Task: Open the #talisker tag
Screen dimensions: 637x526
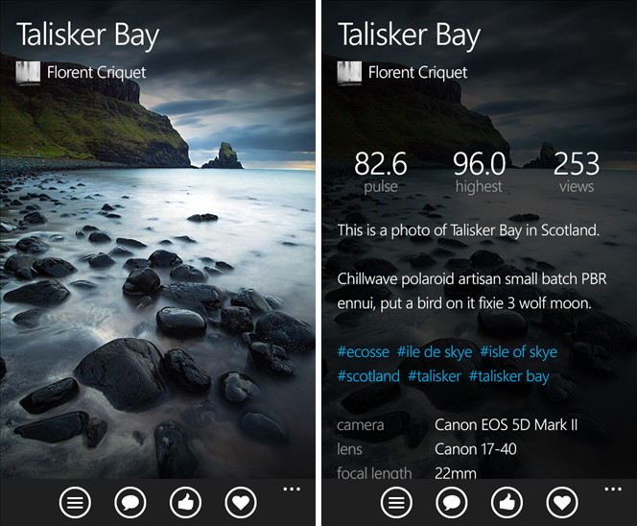Action: coord(435,376)
